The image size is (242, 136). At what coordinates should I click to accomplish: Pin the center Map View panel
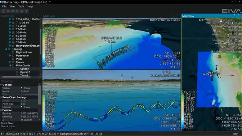point(173,15)
